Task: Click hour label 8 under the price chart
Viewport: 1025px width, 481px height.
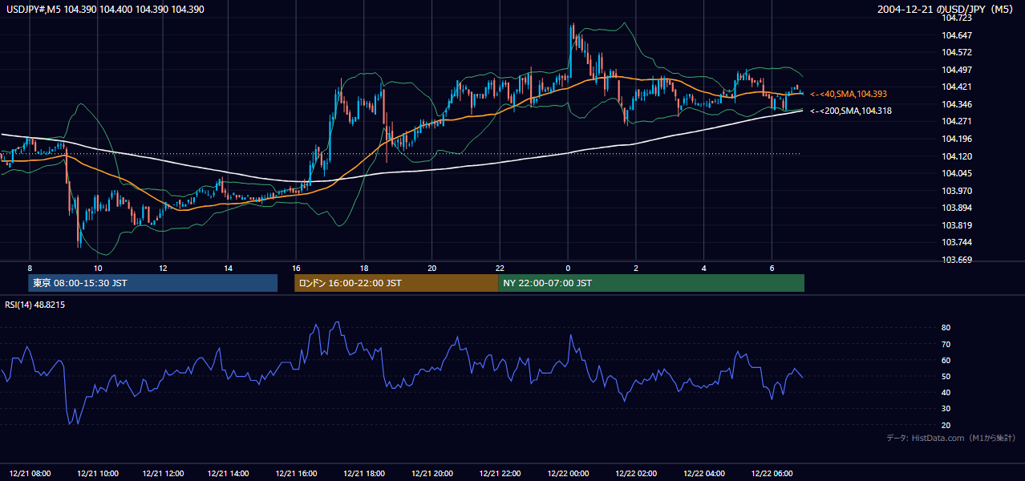Action: click(30, 268)
